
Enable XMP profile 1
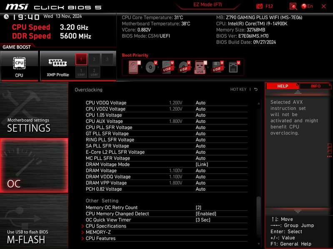[x=81, y=59]
